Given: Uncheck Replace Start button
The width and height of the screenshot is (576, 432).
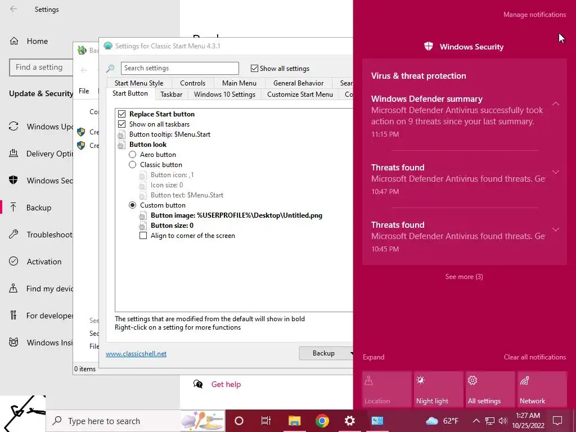Looking at the screenshot, I should click(121, 114).
